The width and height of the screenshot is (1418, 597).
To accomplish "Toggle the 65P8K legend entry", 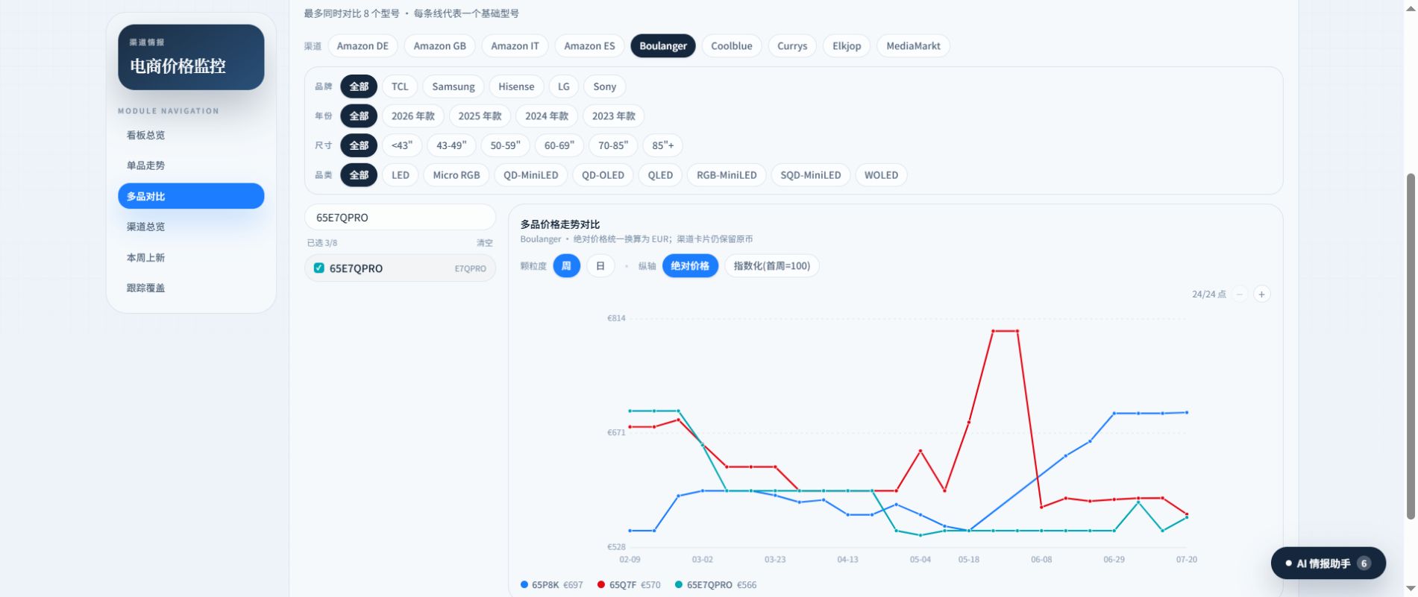I will click(x=552, y=585).
